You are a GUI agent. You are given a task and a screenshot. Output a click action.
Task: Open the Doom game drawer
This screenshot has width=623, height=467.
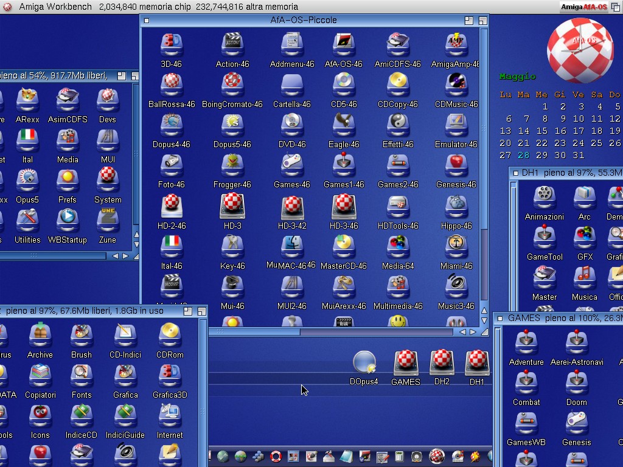pos(576,382)
